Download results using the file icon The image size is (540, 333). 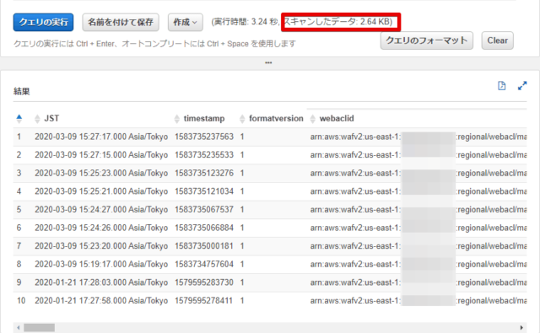(x=501, y=86)
